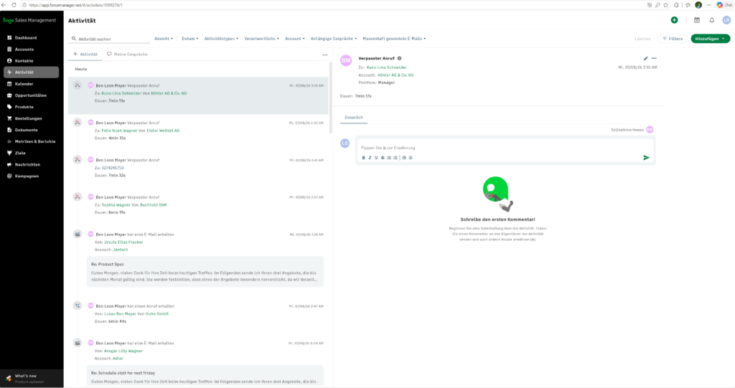Image resolution: width=735 pixels, height=388 pixels.
Task: Open Nachrichten in the sidebar
Action: pos(27,164)
